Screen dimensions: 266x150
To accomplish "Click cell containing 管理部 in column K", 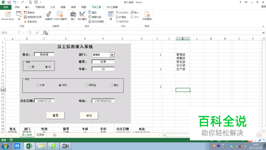I will [183, 54].
